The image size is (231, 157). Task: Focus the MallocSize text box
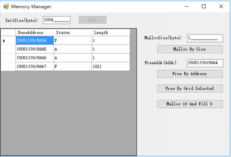tap(205, 38)
